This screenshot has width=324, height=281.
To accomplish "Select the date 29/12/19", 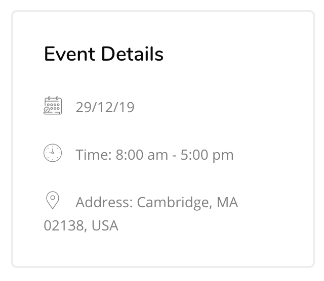I will tap(105, 107).
